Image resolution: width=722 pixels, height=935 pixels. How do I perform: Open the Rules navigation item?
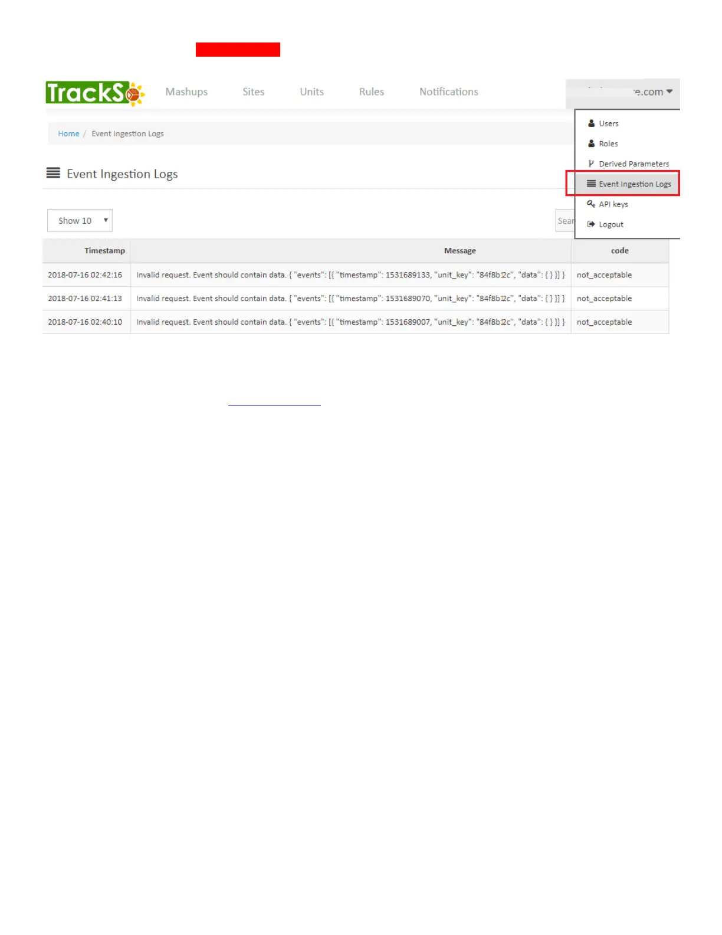pyautogui.click(x=372, y=91)
